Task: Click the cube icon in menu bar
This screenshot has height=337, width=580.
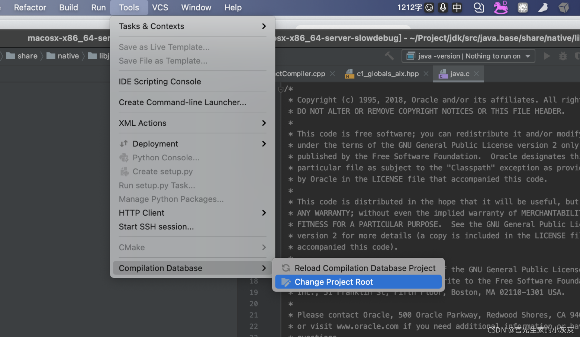Action: pyautogui.click(x=564, y=7)
